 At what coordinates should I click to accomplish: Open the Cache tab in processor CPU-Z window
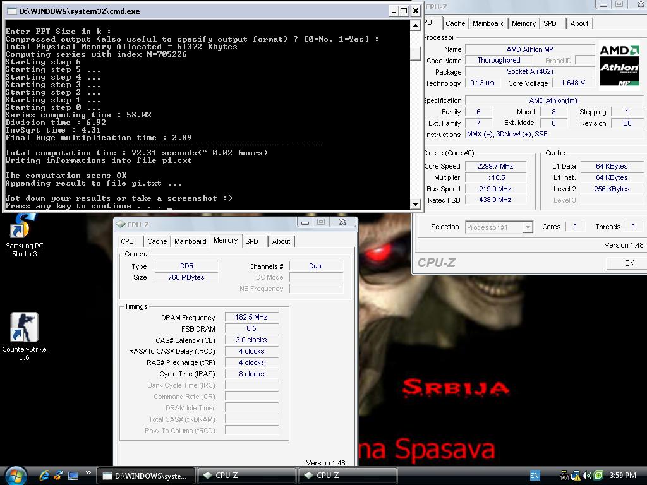(x=455, y=23)
